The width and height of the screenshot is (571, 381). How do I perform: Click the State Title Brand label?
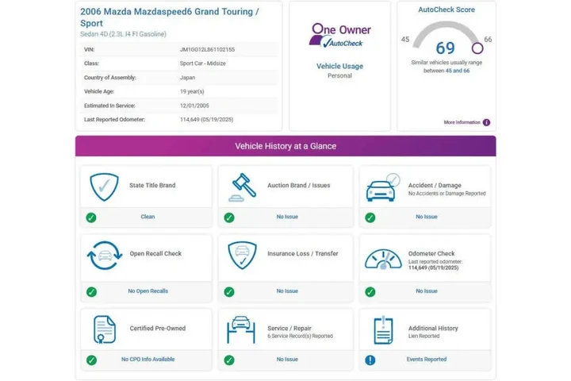coord(152,185)
